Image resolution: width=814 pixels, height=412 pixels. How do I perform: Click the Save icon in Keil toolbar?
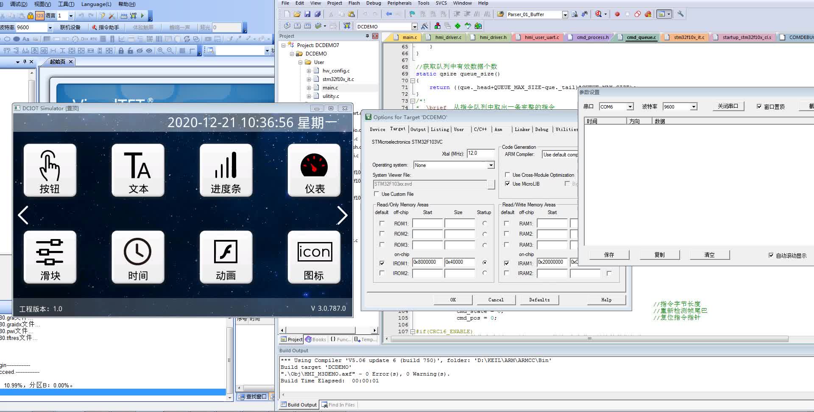[307, 14]
